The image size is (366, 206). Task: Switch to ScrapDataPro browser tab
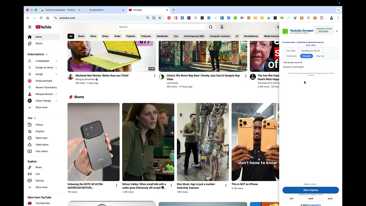point(104,10)
